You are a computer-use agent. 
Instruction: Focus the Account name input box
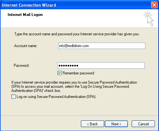(x=102, y=46)
